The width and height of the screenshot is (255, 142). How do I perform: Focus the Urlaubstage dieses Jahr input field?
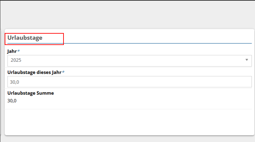pos(129,82)
